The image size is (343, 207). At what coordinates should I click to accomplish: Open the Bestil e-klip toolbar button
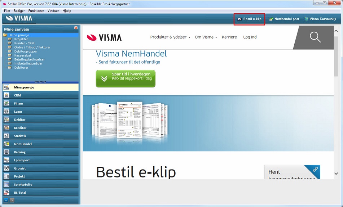[249, 19]
